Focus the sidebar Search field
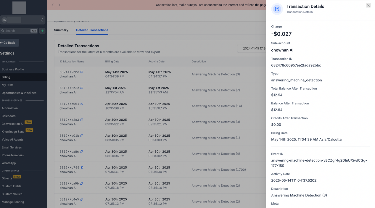The width and height of the screenshot is (375, 208). [19, 31]
